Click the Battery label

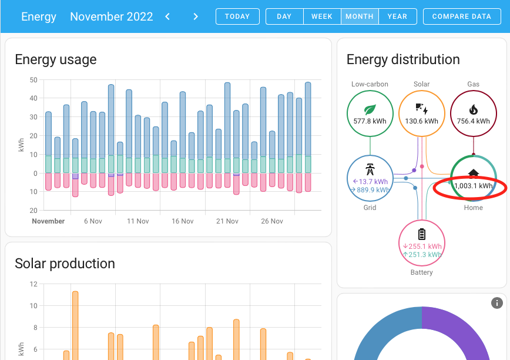click(421, 272)
